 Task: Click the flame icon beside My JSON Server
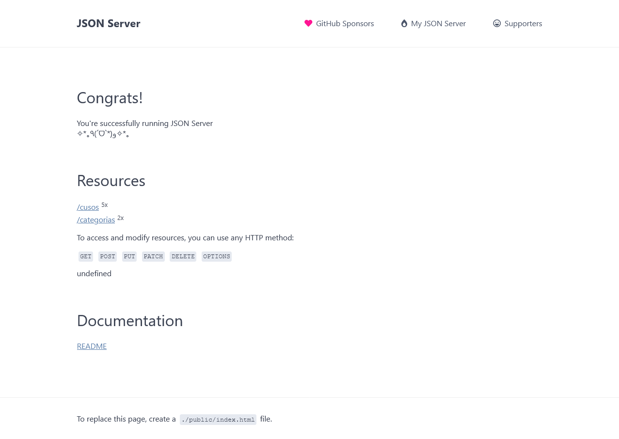(404, 23)
